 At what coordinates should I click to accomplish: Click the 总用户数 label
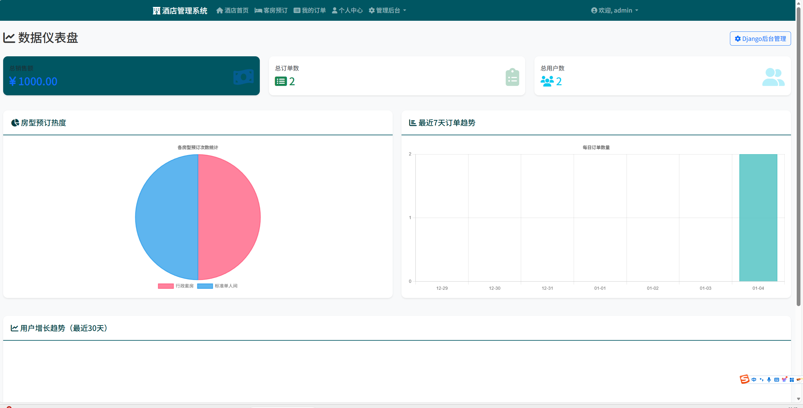553,68
